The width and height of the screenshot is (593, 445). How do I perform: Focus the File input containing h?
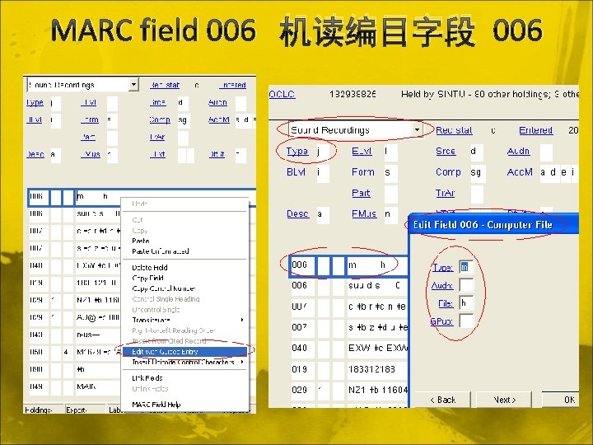point(466,302)
